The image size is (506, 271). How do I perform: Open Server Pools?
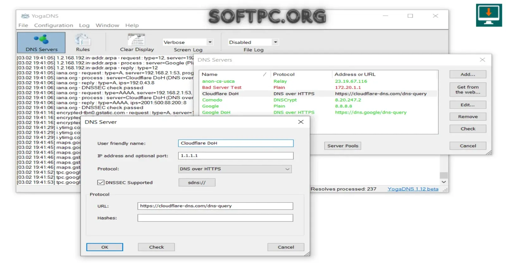click(x=343, y=146)
